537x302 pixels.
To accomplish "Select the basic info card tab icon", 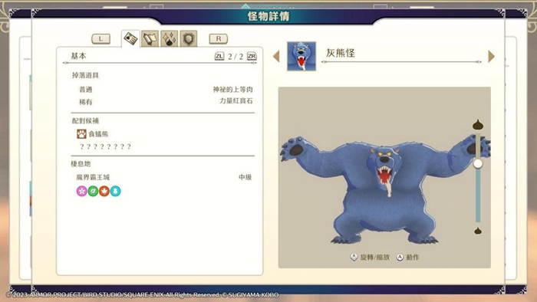I will [x=130, y=38].
